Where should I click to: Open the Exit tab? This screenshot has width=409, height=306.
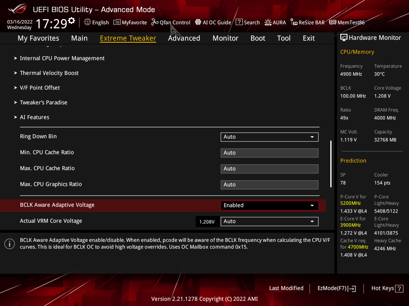[x=309, y=38]
